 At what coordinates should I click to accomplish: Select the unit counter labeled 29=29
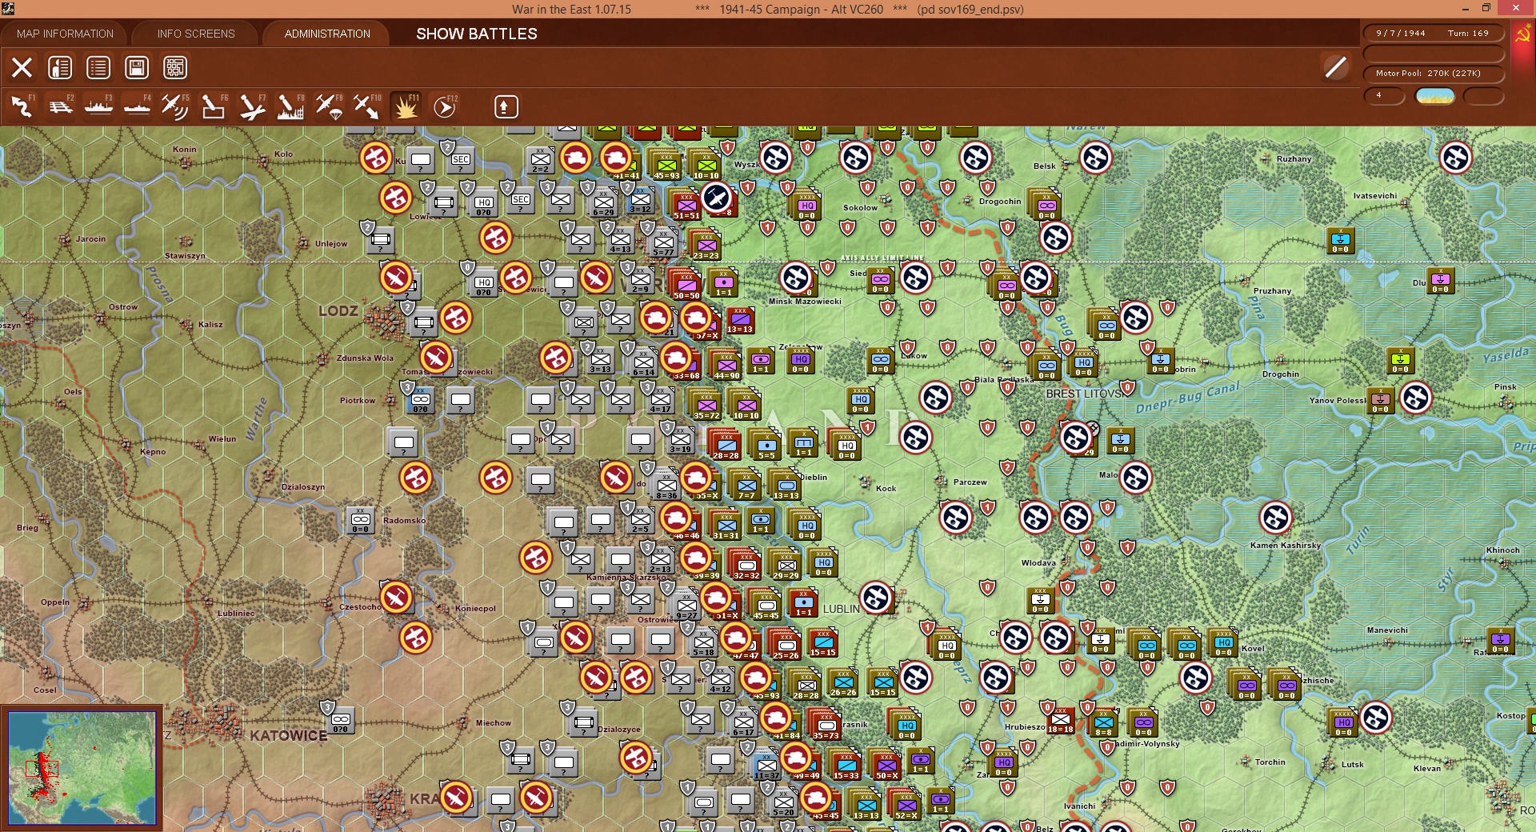[x=786, y=565]
